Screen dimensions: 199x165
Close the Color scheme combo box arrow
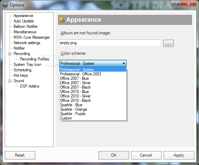click(124, 63)
